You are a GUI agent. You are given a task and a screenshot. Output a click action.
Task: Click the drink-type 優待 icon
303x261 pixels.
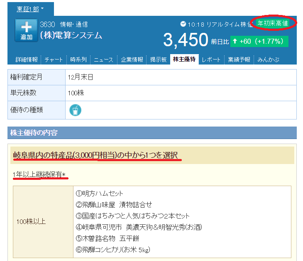[75, 110]
